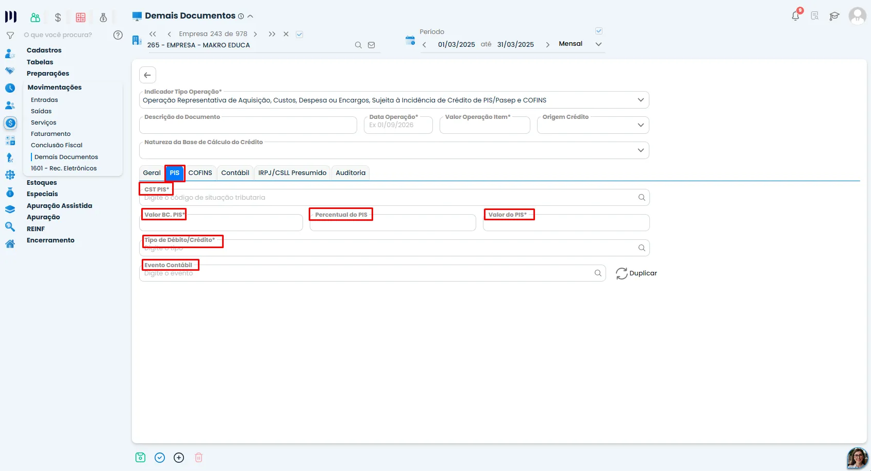
Task: Click the close X next to company navigation
Action: (286, 34)
